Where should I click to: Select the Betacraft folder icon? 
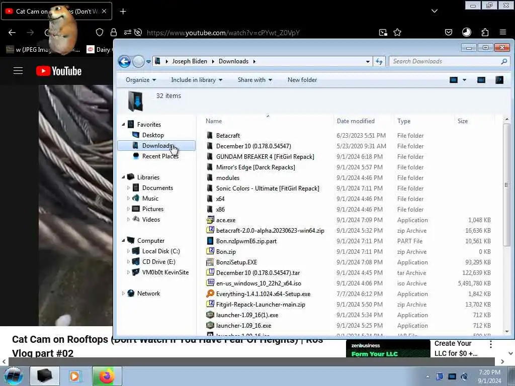[x=210, y=135]
